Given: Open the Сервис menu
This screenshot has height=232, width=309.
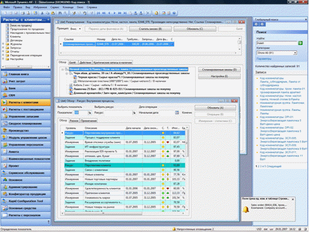Looking at the screenshot, I should (55, 7).
